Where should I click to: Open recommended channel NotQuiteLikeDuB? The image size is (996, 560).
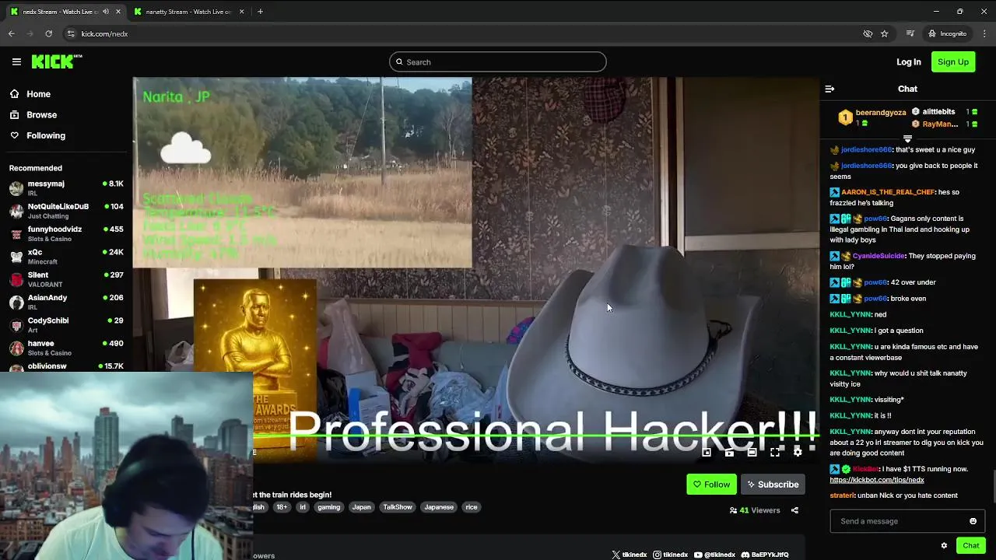click(66, 211)
